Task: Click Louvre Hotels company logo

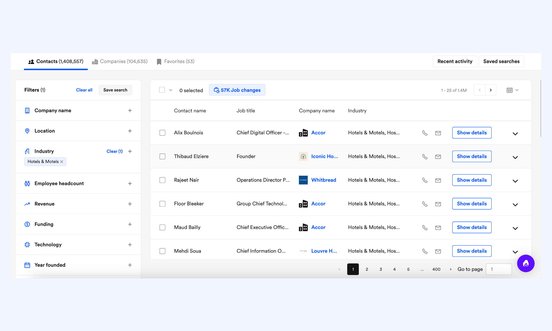Action: [x=303, y=251]
